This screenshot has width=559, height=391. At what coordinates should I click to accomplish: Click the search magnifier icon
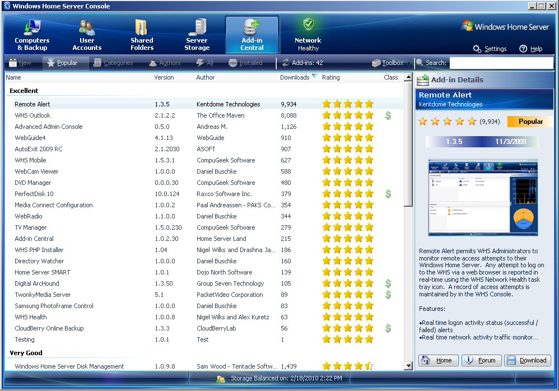pos(420,63)
